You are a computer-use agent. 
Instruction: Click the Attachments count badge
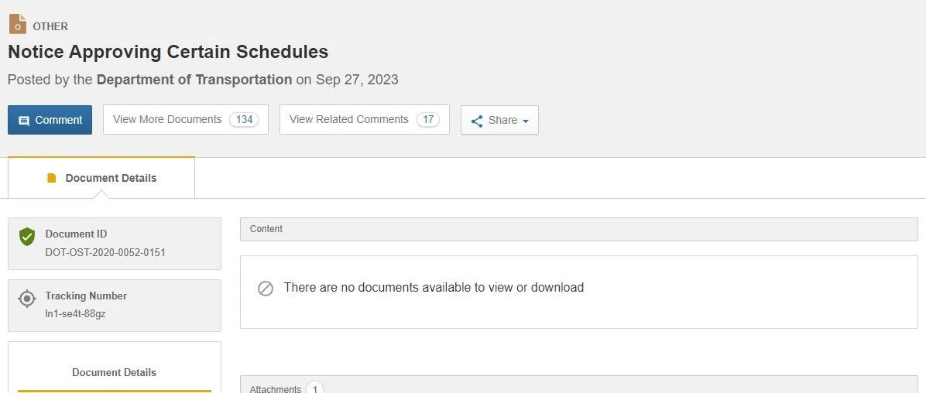click(x=314, y=388)
